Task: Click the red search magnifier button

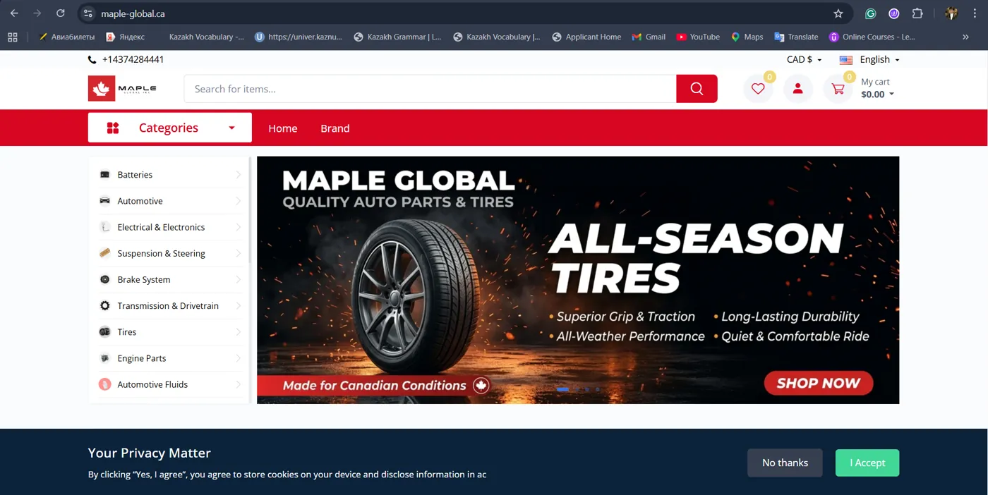Action: 697,89
